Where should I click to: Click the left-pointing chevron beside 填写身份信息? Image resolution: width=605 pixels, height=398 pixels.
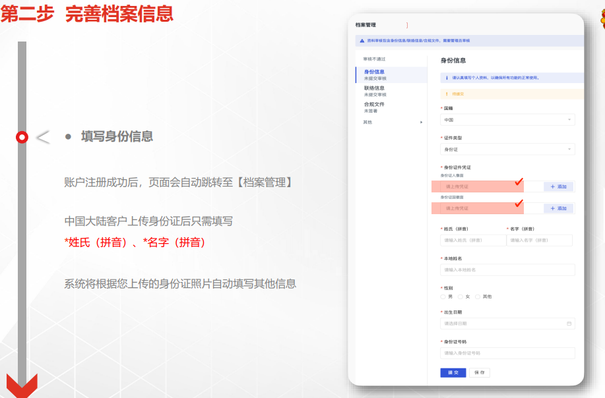(43, 137)
